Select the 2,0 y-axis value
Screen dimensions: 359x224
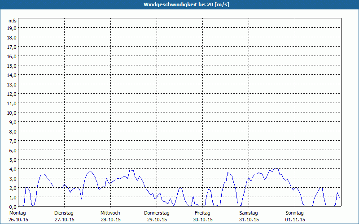(13, 188)
